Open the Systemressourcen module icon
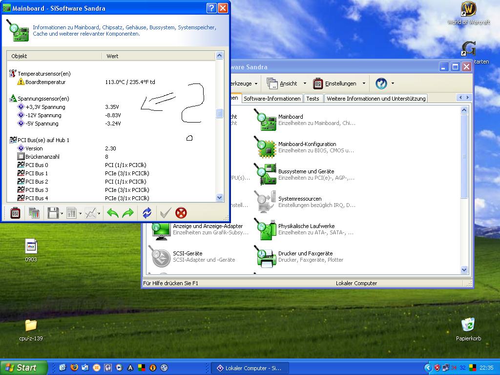 point(265,202)
